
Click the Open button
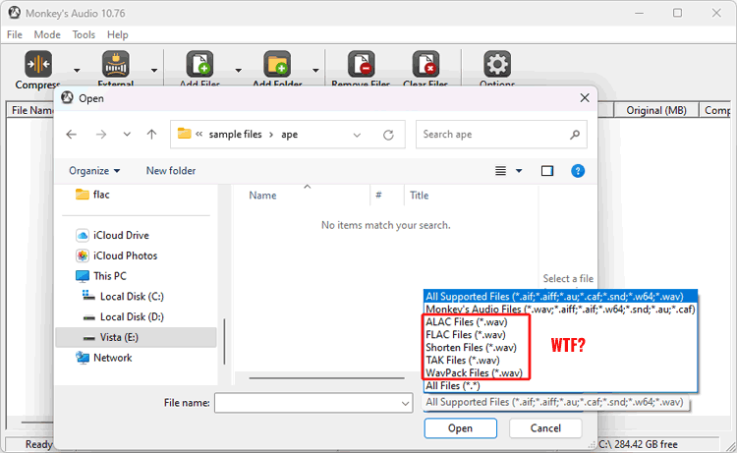tap(460, 428)
